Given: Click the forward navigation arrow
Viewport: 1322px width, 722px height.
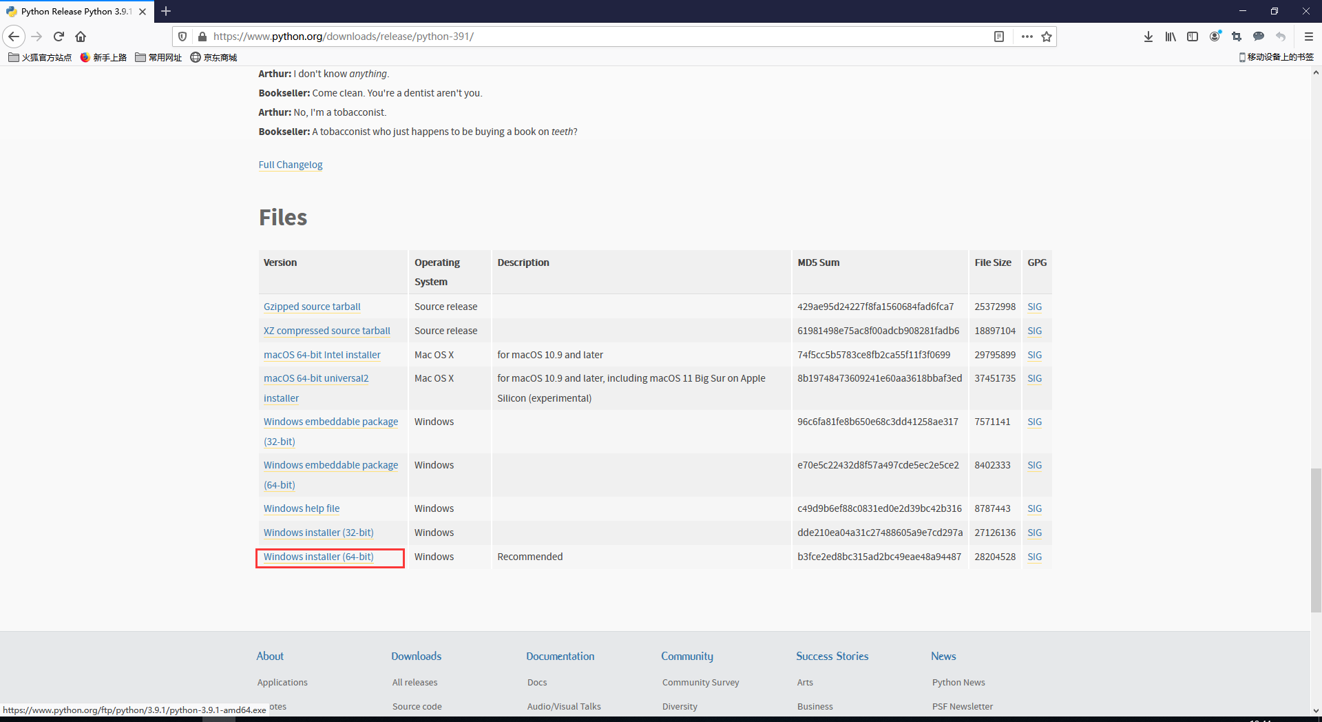Looking at the screenshot, I should pyautogui.click(x=37, y=37).
